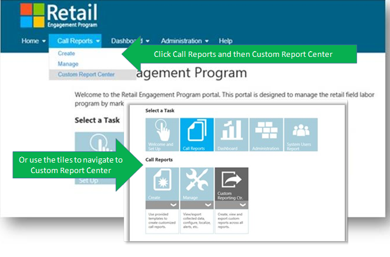Choose Create from the Call Reports dropdown list
The height and width of the screenshot is (257, 390).
66,53
